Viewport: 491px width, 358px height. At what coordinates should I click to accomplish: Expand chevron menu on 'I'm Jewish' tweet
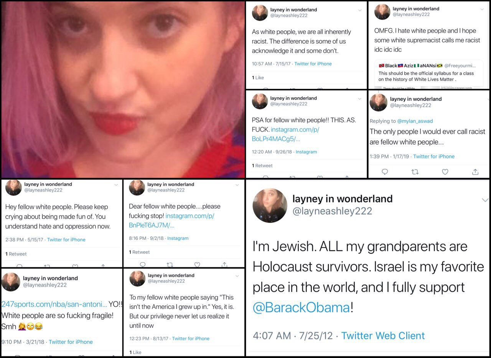(x=485, y=200)
